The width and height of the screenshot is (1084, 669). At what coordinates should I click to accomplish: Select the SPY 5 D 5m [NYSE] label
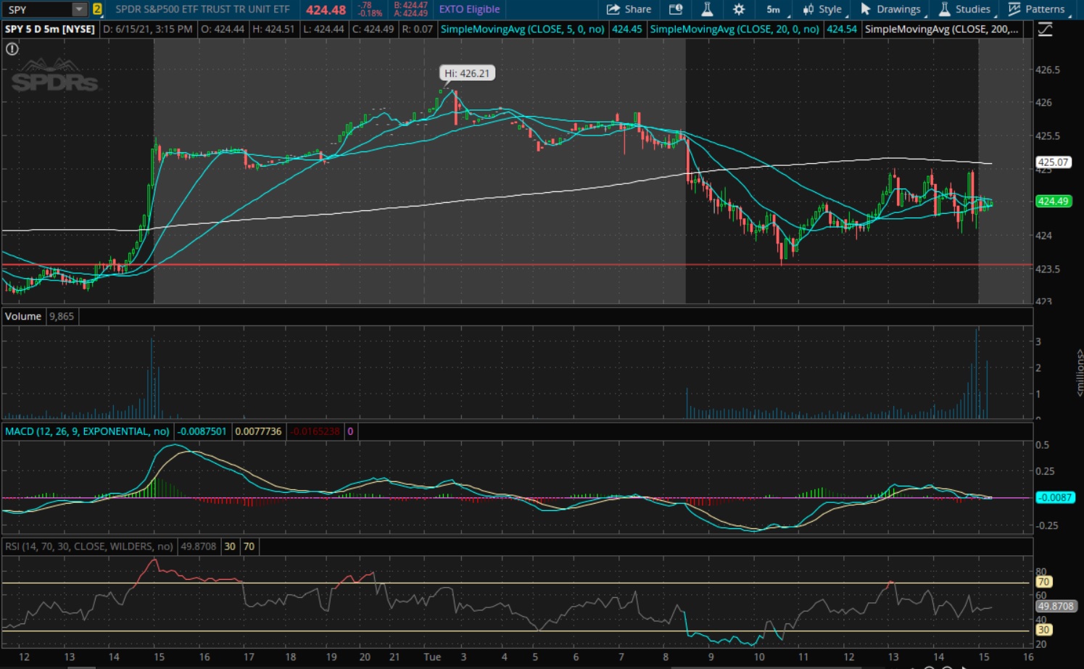[50, 29]
